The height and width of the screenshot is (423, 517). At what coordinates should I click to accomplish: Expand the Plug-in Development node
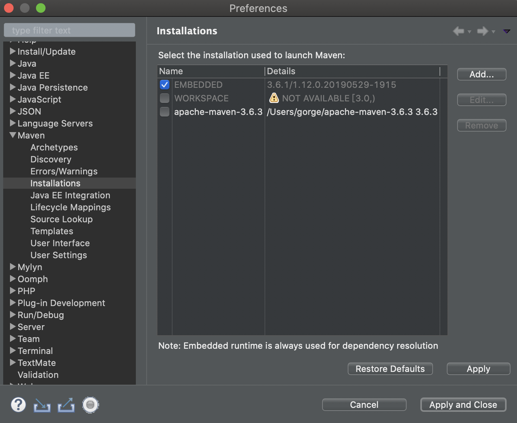[x=13, y=302]
